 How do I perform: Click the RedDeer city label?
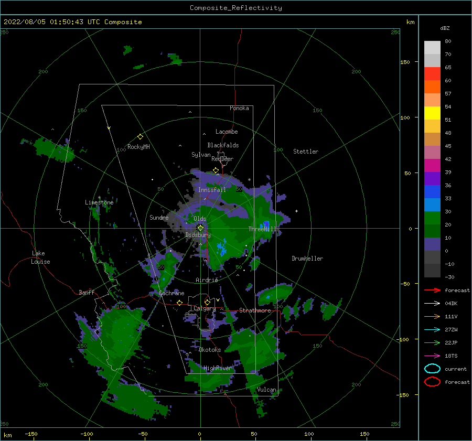click(222, 159)
